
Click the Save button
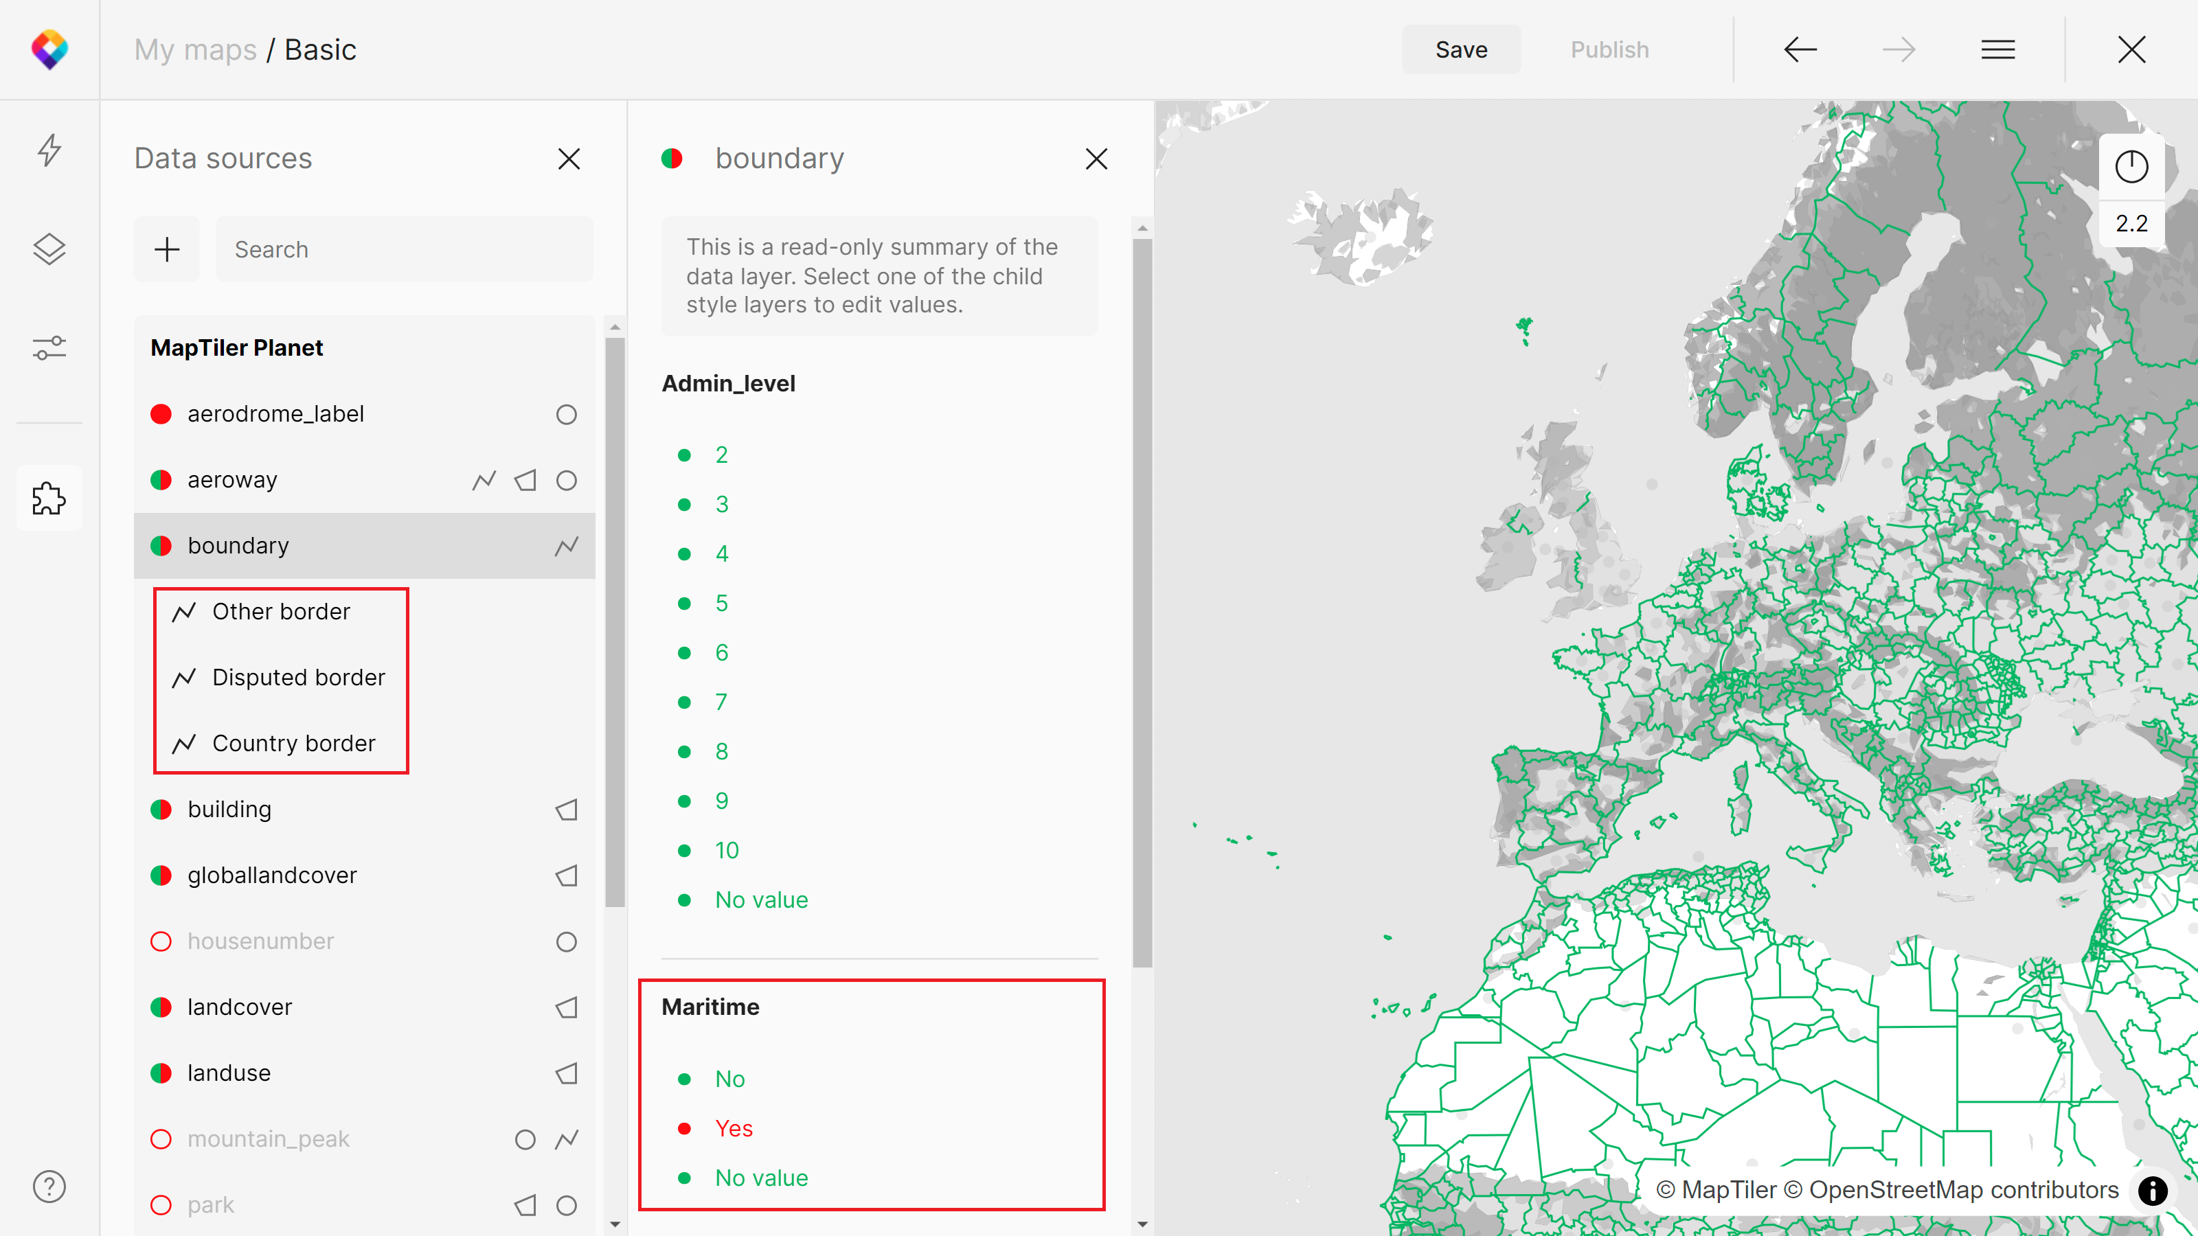click(x=1461, y=49)
